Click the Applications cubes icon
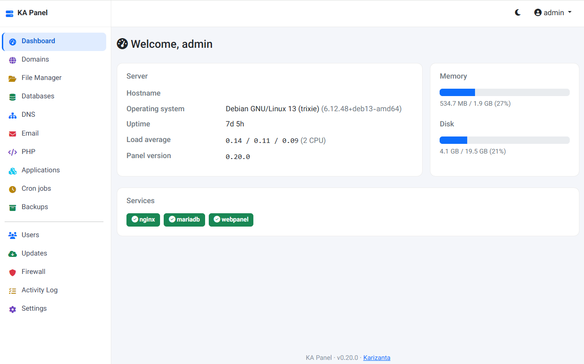The height and width of the screenshot is (364, 584). click(x=12, y=171)
